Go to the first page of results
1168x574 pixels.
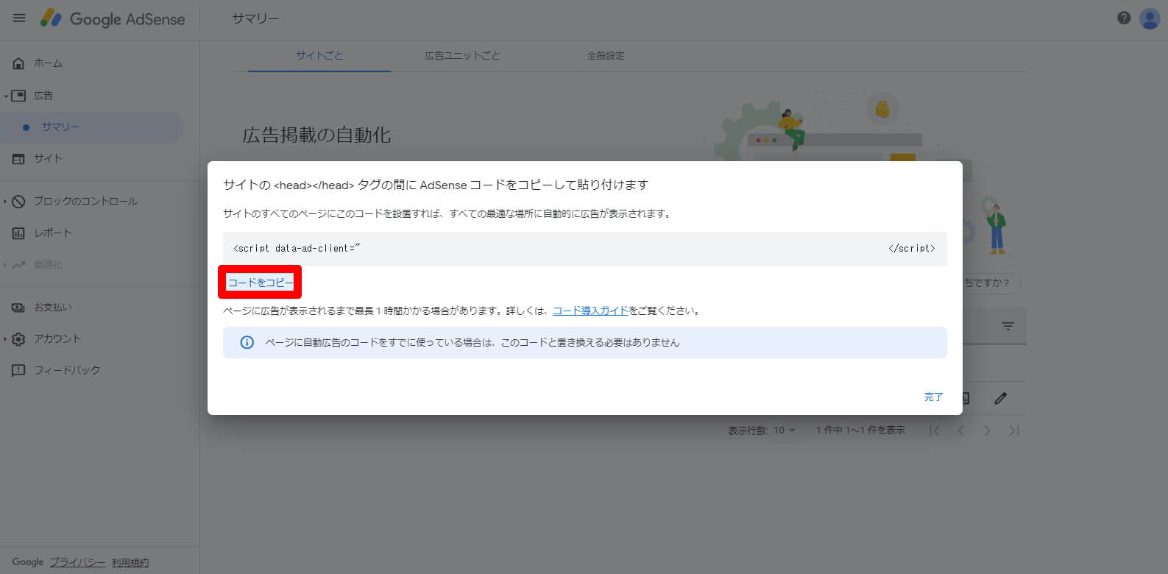tap(934, 431)
